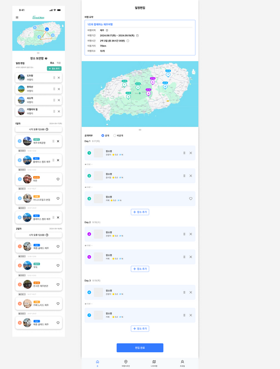Open the clock icon beside travel time
The image size is (280, 369).
(x=128, y=41)
